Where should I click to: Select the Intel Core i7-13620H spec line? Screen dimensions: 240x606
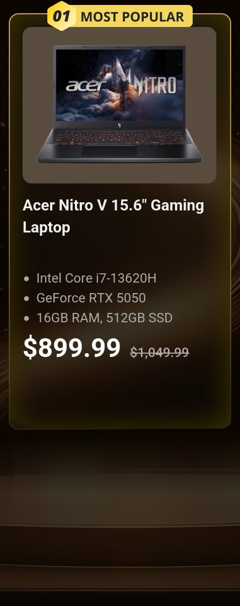pos(97,278)
